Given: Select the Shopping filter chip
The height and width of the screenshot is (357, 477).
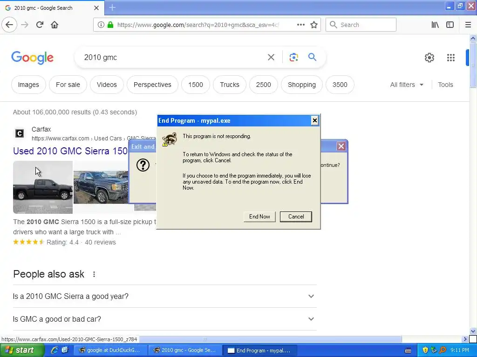Looking at the screenshot, I should point(302,85).
